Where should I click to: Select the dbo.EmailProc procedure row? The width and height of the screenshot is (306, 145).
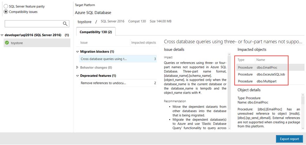[267, 67]
